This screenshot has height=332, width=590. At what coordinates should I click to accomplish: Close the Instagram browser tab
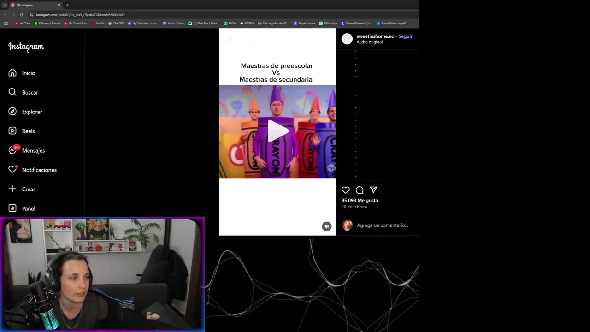click(59, 5)
